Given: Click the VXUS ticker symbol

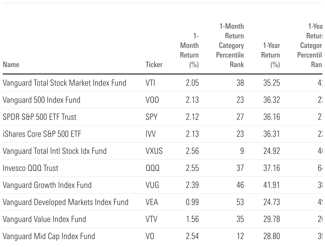Looking at the screenshot, I should pos(154,151).
